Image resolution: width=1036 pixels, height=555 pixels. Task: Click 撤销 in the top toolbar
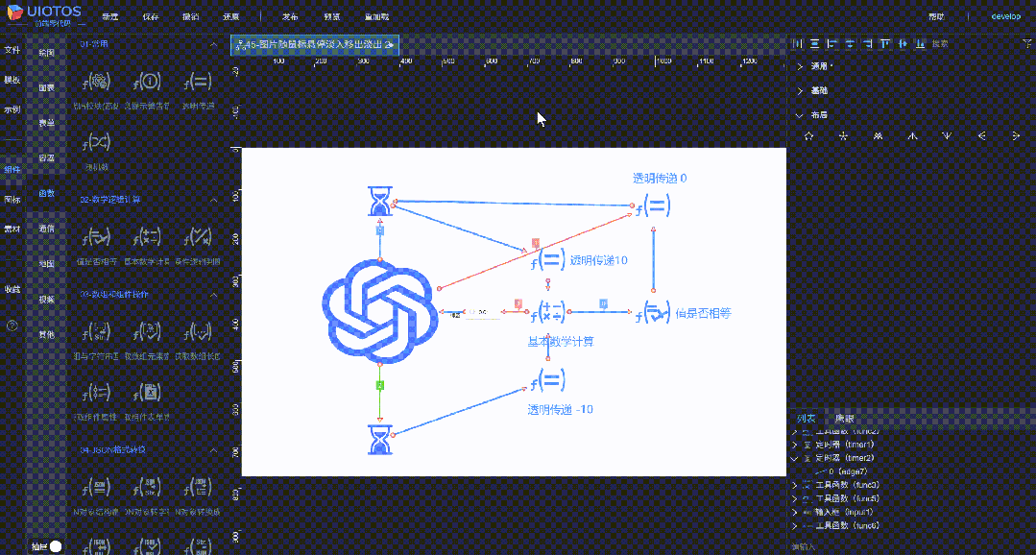(189, 16)
